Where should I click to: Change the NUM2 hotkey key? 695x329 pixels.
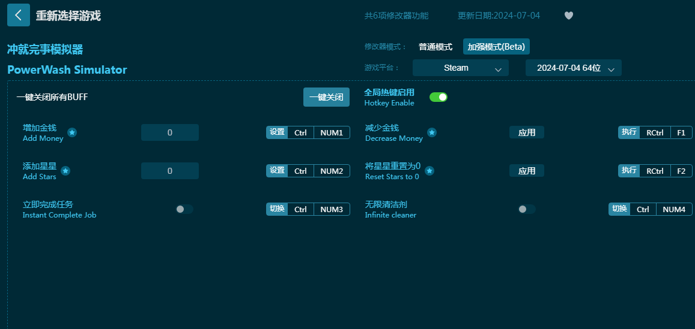332,171
